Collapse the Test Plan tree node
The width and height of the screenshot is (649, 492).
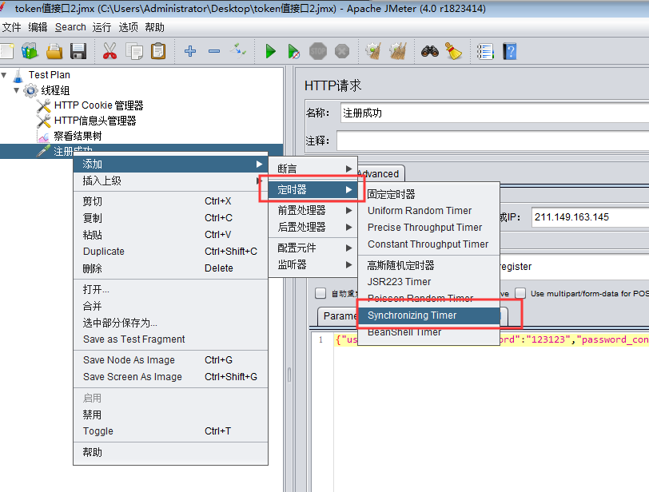pyautogui.click(x=4, y=75)
